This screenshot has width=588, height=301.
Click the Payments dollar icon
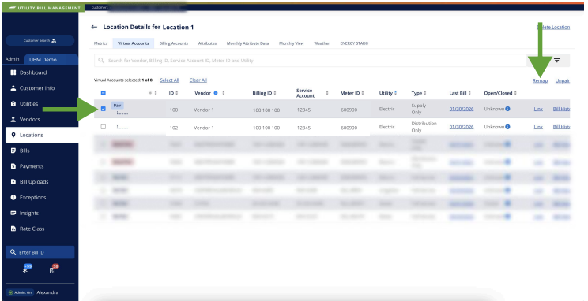pyautogui.click(x=13, y=166)
